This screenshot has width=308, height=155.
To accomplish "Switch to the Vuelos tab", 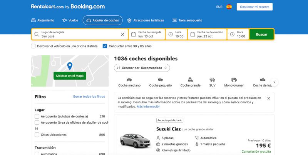I will 70,20.
